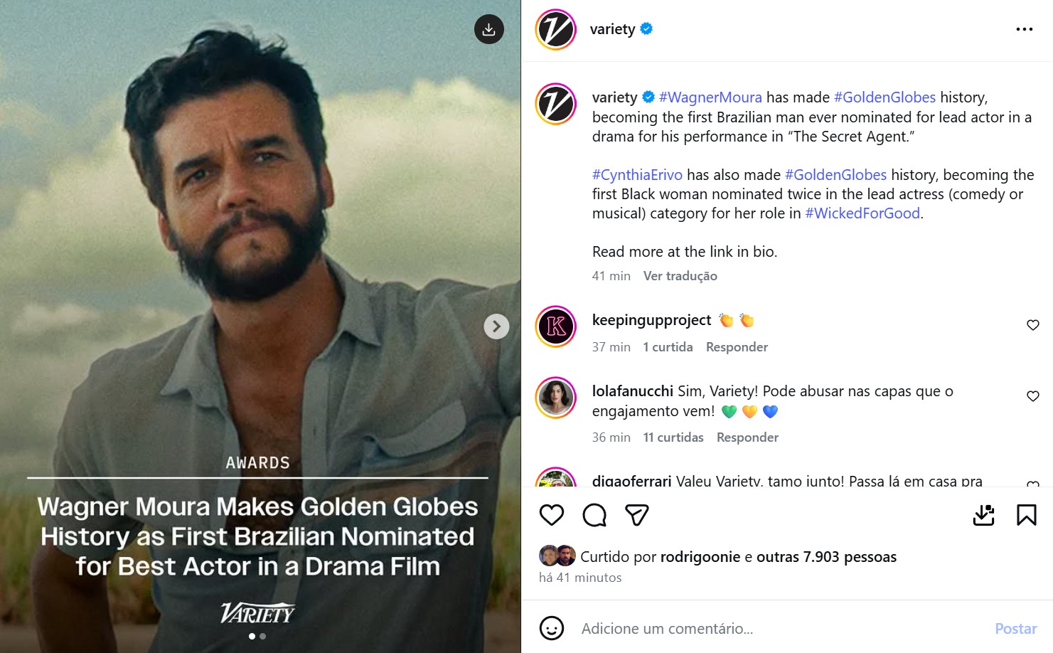
Task: Save the post with the bookmark icon
Action: (1027, 514)
